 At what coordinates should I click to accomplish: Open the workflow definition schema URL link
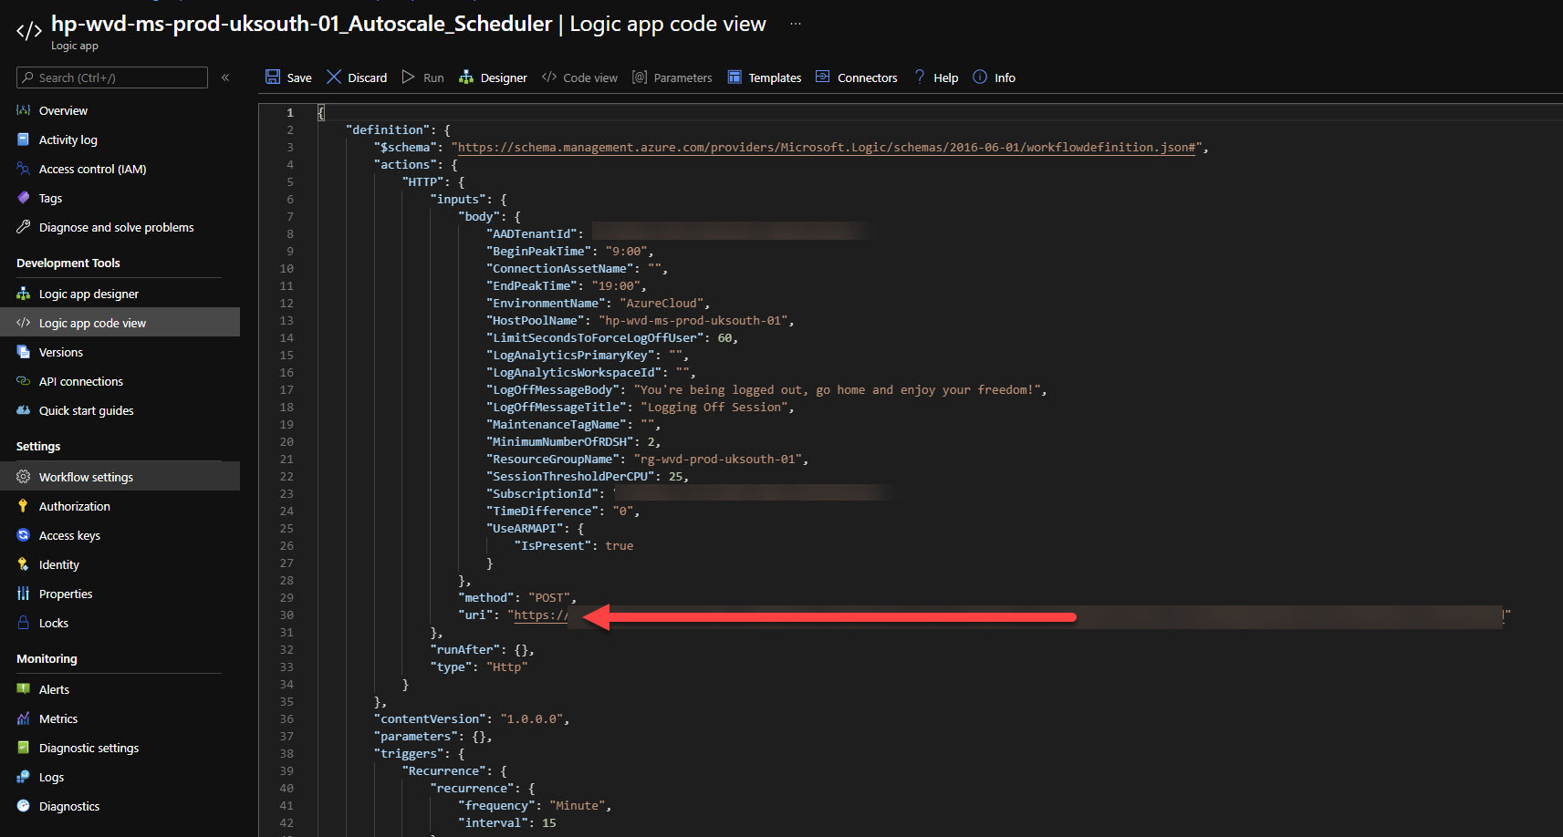pyautogui.click(x=827, y=147)
